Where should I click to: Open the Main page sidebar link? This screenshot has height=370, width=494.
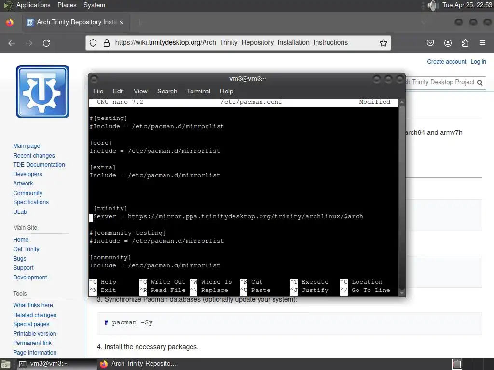[x=27, y=145]
